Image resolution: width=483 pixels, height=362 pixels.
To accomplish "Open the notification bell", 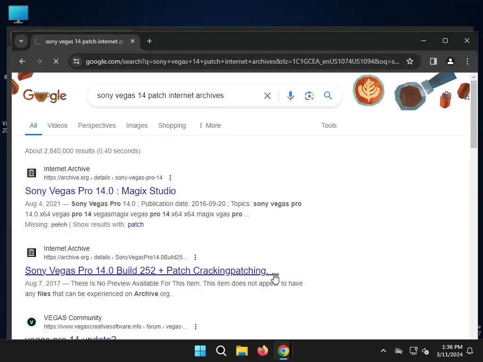I will pos(470,351).
